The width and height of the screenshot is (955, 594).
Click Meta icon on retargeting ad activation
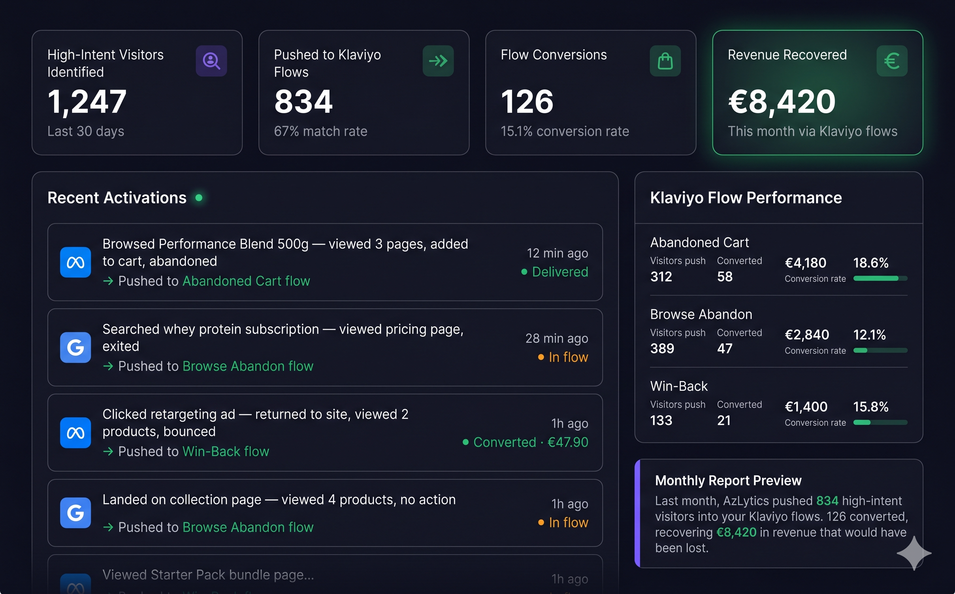(x=75, y=432)
